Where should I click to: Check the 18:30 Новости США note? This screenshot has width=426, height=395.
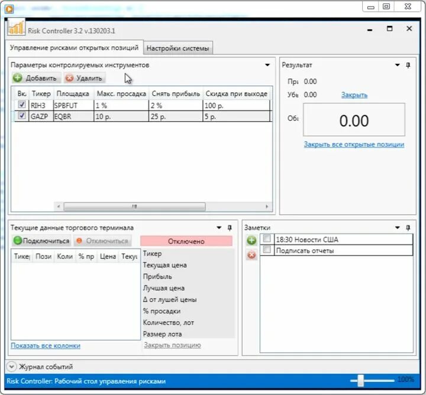pyautogui.click(x=267, y=239)
